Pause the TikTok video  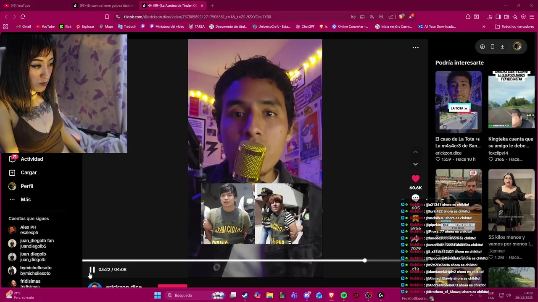coord(92,269)
